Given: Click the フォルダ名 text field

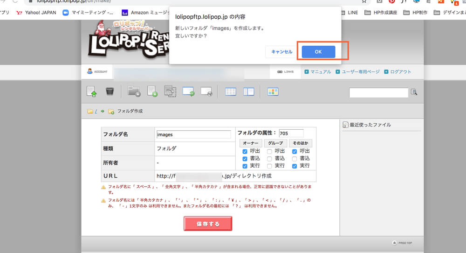Looking at the screenshot, I should coord(193,134).
